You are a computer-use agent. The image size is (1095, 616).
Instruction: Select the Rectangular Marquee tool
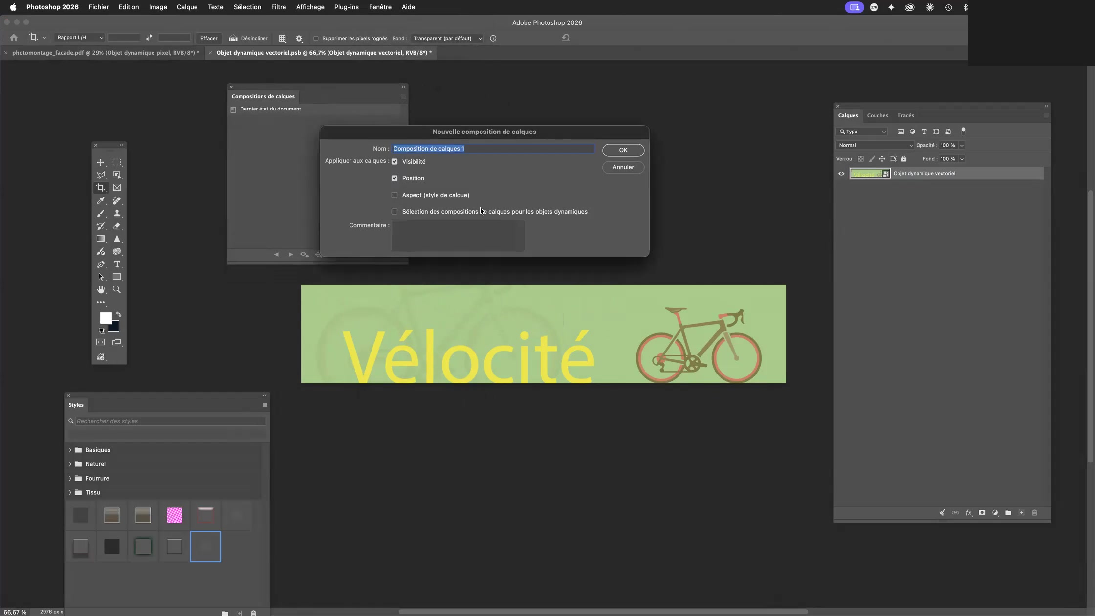click(117, 162)
